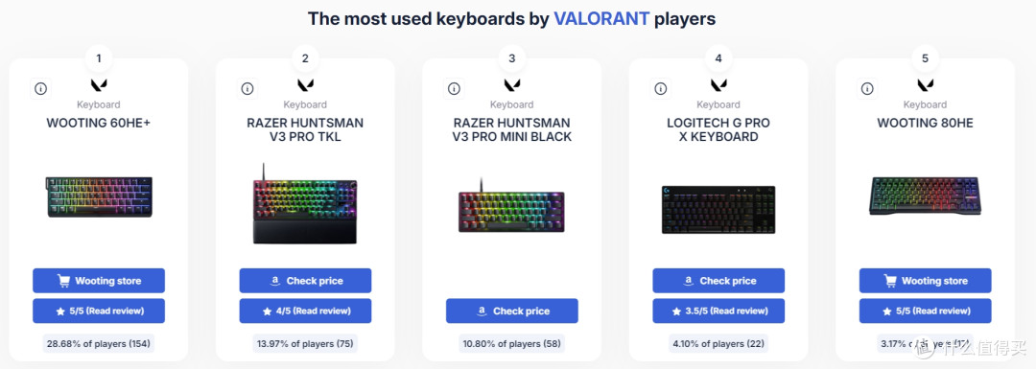Check price of Razer Huntsman V3 Pro TKL

click(305, 281)
